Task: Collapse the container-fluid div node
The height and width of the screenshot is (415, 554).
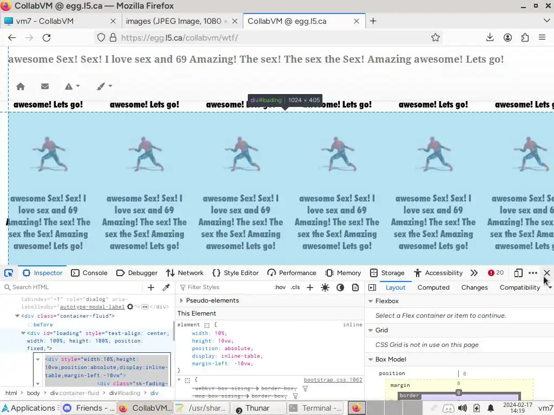Action: click(17, 316)
